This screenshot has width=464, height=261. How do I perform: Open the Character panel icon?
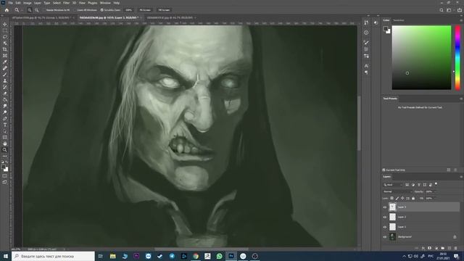click(x=366, y=66)
